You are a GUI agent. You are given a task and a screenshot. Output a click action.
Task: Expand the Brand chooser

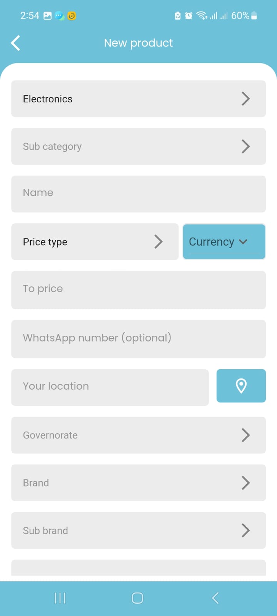138,483
